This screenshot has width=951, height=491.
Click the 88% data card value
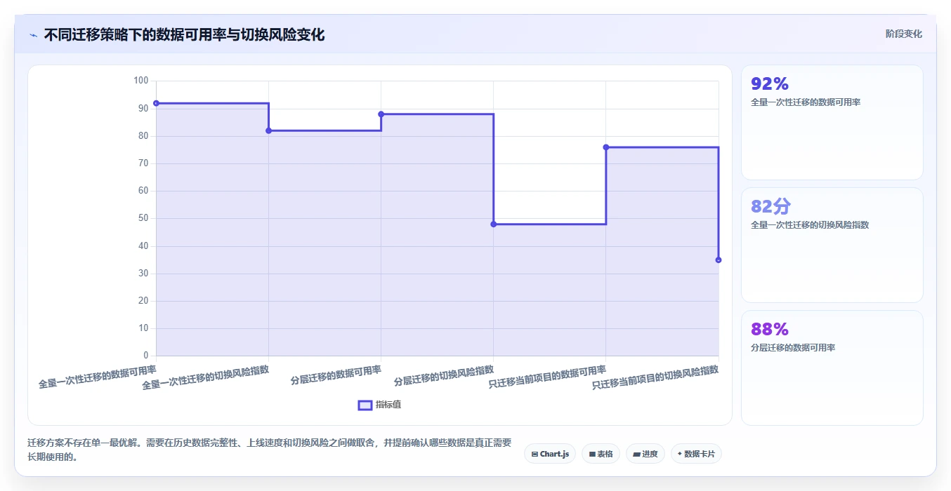pos(770,330)
